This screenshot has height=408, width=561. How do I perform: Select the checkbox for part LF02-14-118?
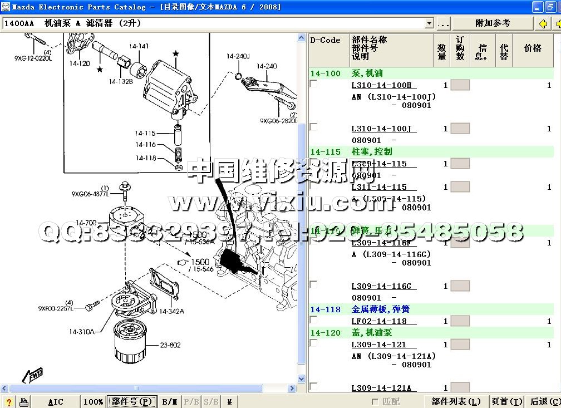pyautogui.click(x=314, y=319)
